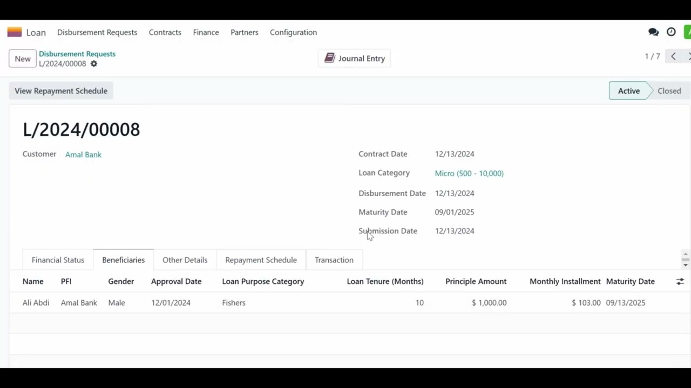This screenshot has height=388, width=691.
Task: Click the 1 / 7 pager counter
Action: (x=652, y=56)
